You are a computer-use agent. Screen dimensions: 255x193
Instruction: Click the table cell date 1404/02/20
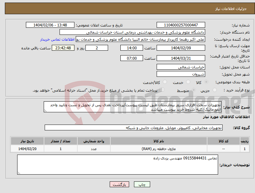pos(27,149)
